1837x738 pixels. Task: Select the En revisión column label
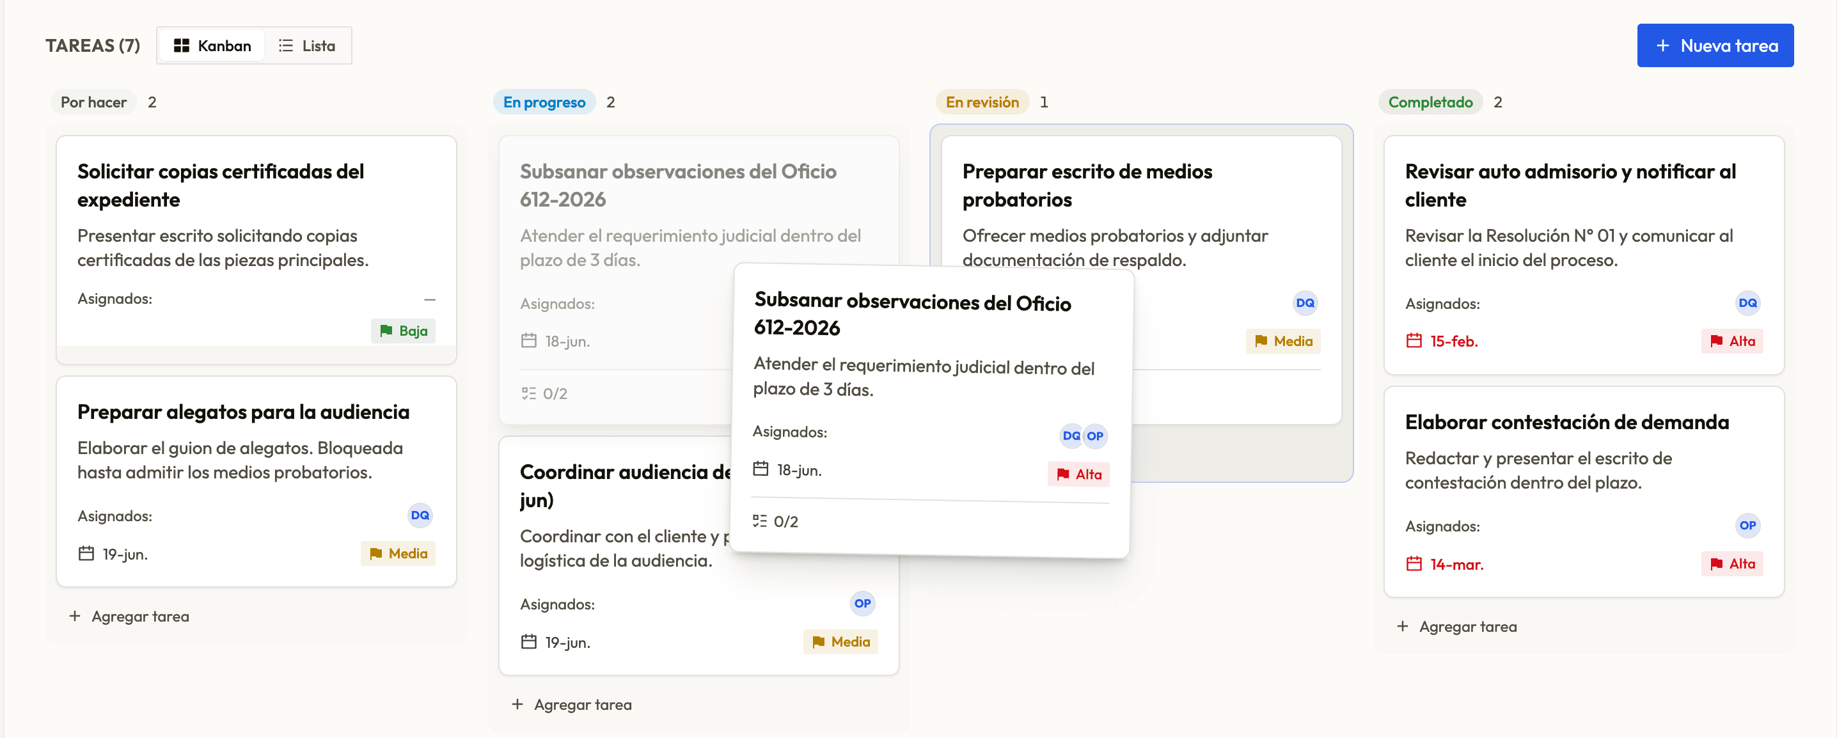click(982, 102)
